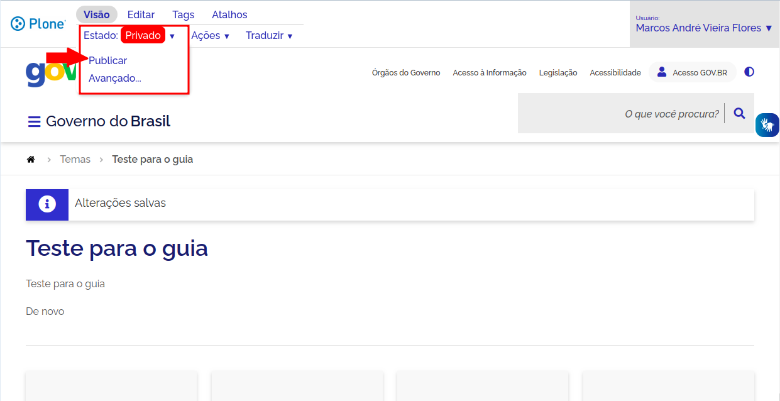The image size is (780, 401).
Task: Activate the VLibras sign language widget
Action: [x=767, y=125]
